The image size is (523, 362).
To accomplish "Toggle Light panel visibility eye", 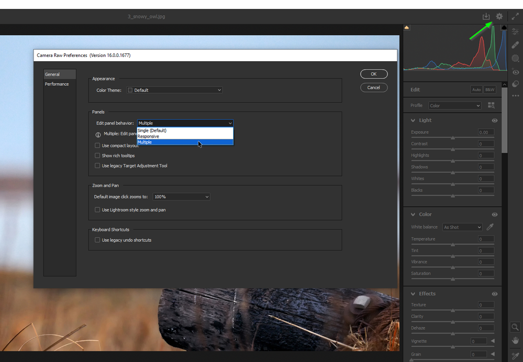I will (x=495, y=120).
